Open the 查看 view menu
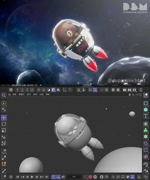 click(15, 94)
